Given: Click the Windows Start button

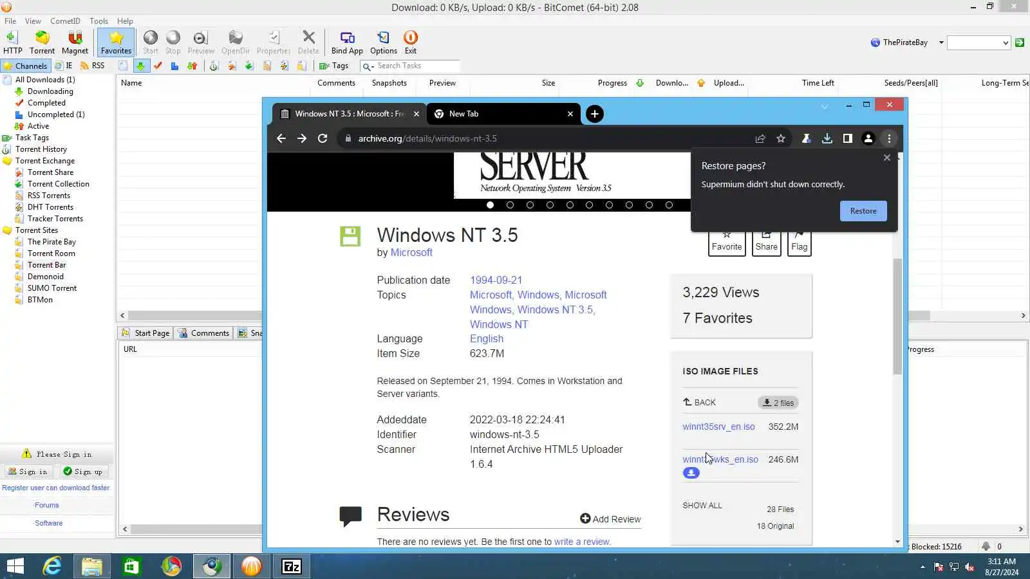Looking at the screenshot, I should 15,566.
